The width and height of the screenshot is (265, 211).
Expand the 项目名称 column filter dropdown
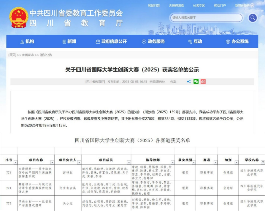[52, 163]
